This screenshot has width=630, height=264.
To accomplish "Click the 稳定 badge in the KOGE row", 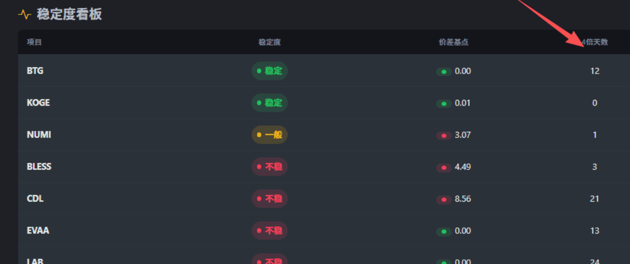I will click(269, 103).
